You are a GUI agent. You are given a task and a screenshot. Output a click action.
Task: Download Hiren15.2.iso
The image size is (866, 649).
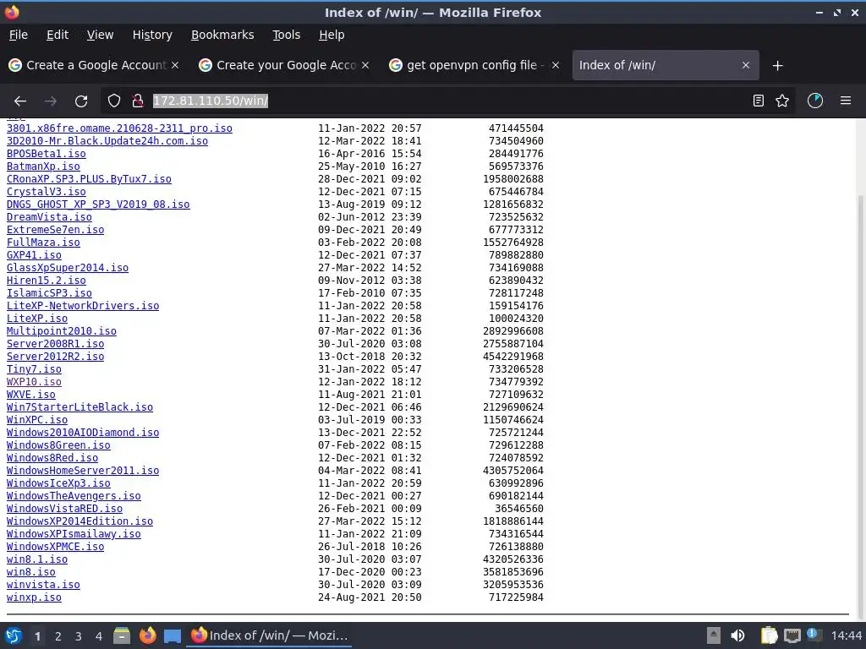(47, 281)
